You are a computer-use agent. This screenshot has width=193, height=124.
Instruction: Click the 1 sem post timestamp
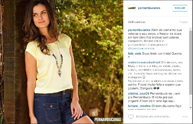pyautogui.click(x=183, y=22)
